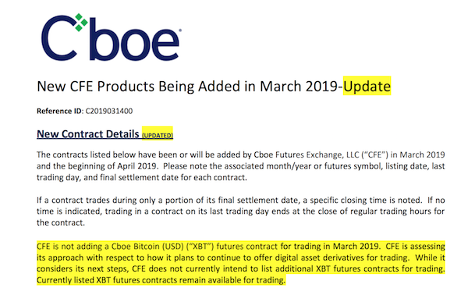
Task: Click the words Cboe Bitcoin (USD)
Action: click(x=147, y=247)
